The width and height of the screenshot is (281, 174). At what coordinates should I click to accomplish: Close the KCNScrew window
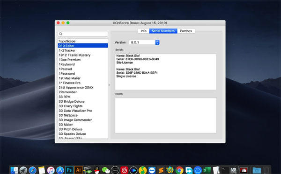click(x=58, y=23)
